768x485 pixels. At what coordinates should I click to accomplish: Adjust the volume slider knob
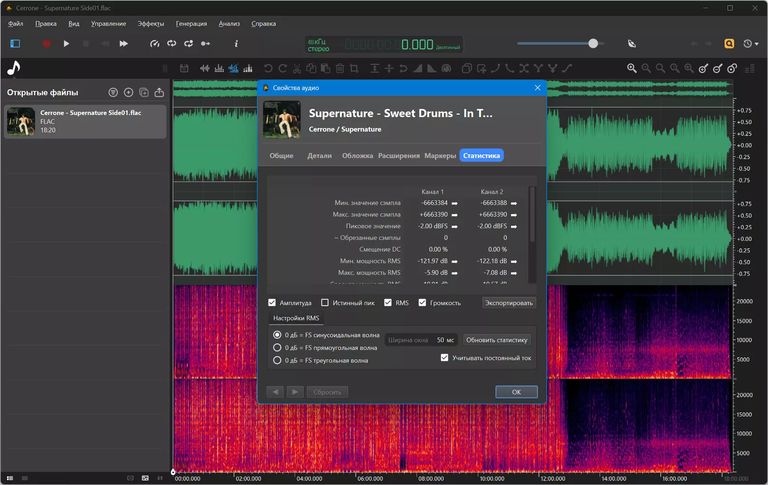click(593, 44)
